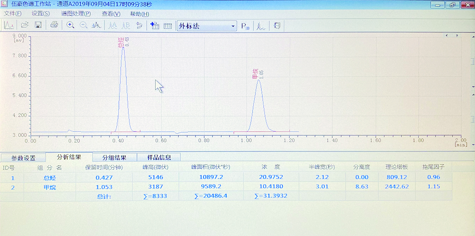The height and width of the screenshot is (236, 475).
Task: Switch to the 分组结果 tab
Action: click(x=114, y=158)
